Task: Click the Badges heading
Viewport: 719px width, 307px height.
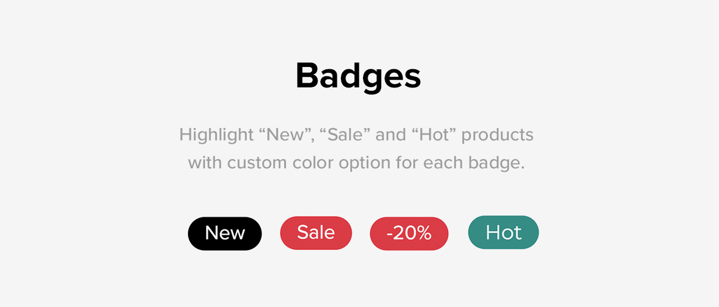Action: tap(358, 77)
